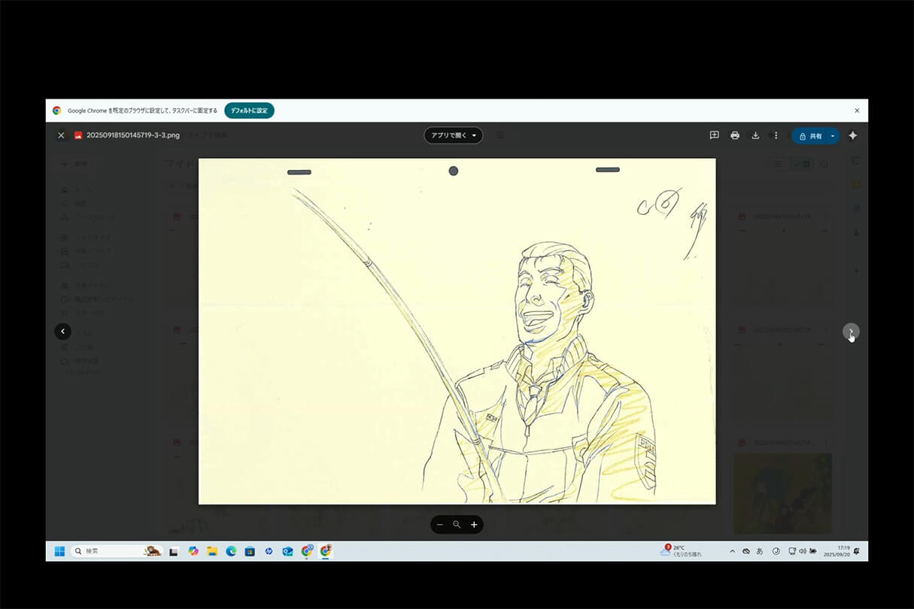914x609 pixels.
Task: Reset zoom using the magnifier icon
Action: click(457, 525)
